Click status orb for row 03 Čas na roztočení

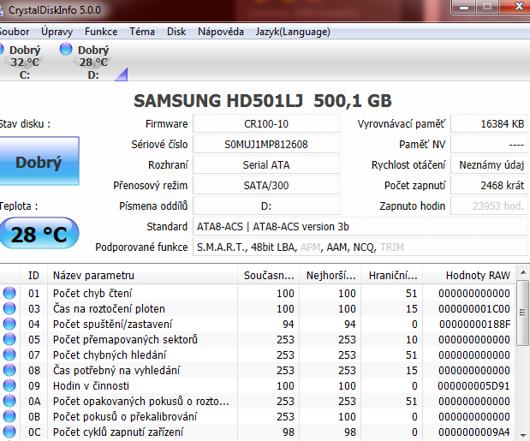click(9, 308)
